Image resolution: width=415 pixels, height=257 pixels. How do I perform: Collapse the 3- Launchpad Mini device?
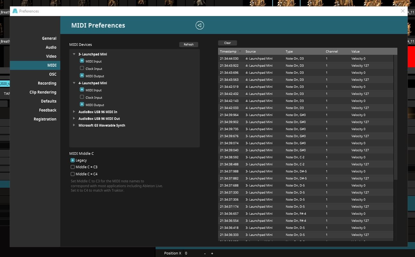coord(74,54)
